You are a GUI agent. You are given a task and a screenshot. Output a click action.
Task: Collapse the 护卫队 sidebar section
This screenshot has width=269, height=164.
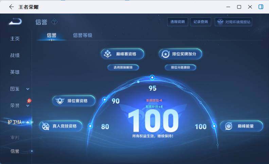[x=28, y=122]
